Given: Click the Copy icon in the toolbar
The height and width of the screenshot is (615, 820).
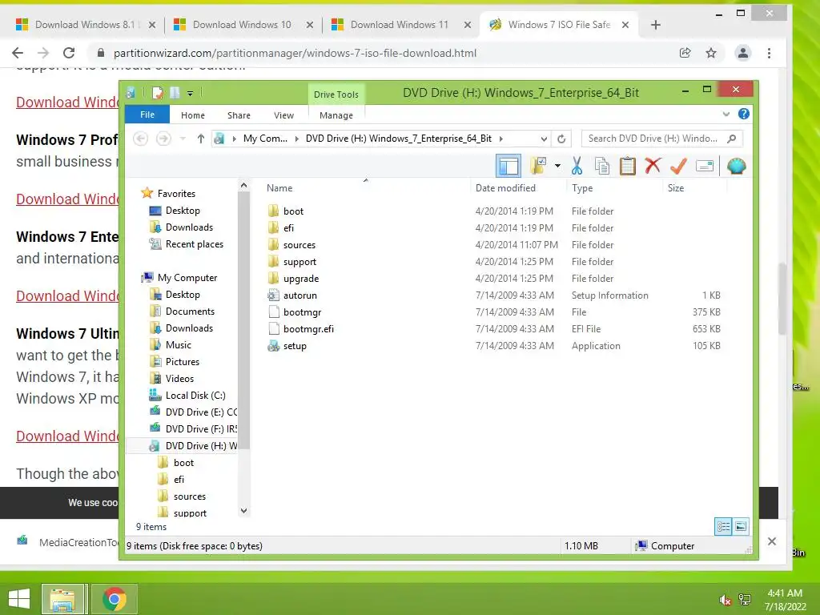Looking at the screenshot, I should click(602, 167).
